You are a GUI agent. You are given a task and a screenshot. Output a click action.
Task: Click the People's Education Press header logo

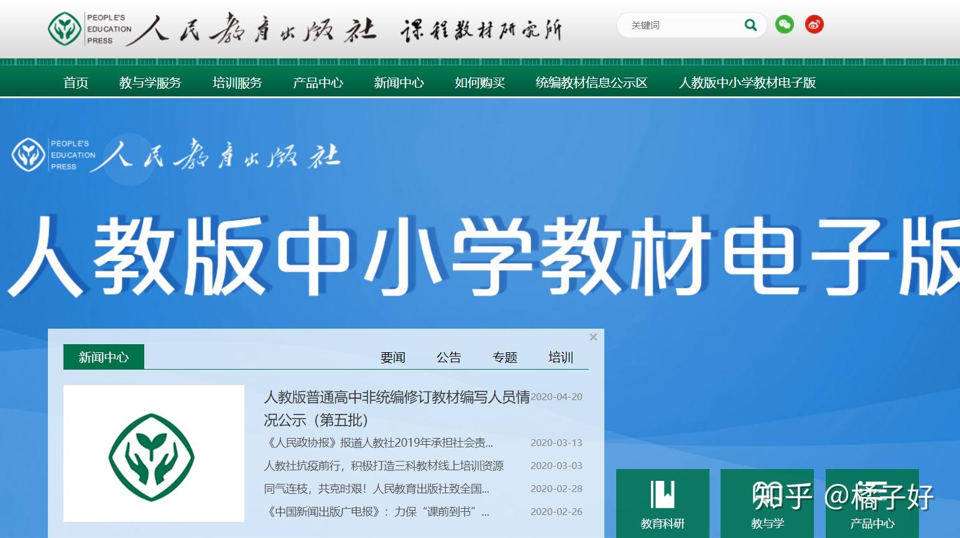212,29
